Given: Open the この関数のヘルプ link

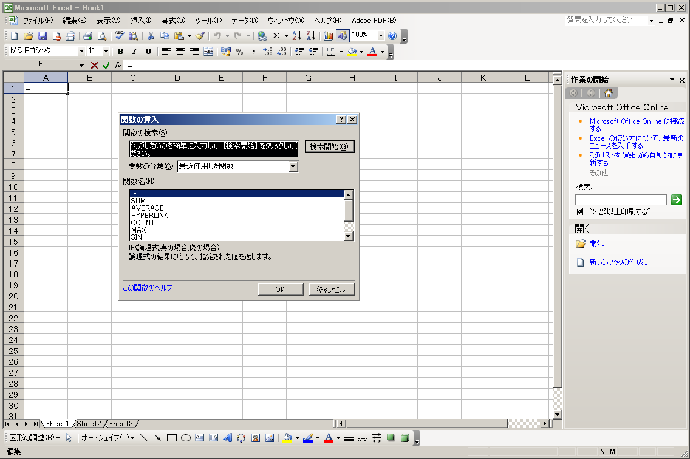Looking at the screenshot, I should (x=148, y=288).
